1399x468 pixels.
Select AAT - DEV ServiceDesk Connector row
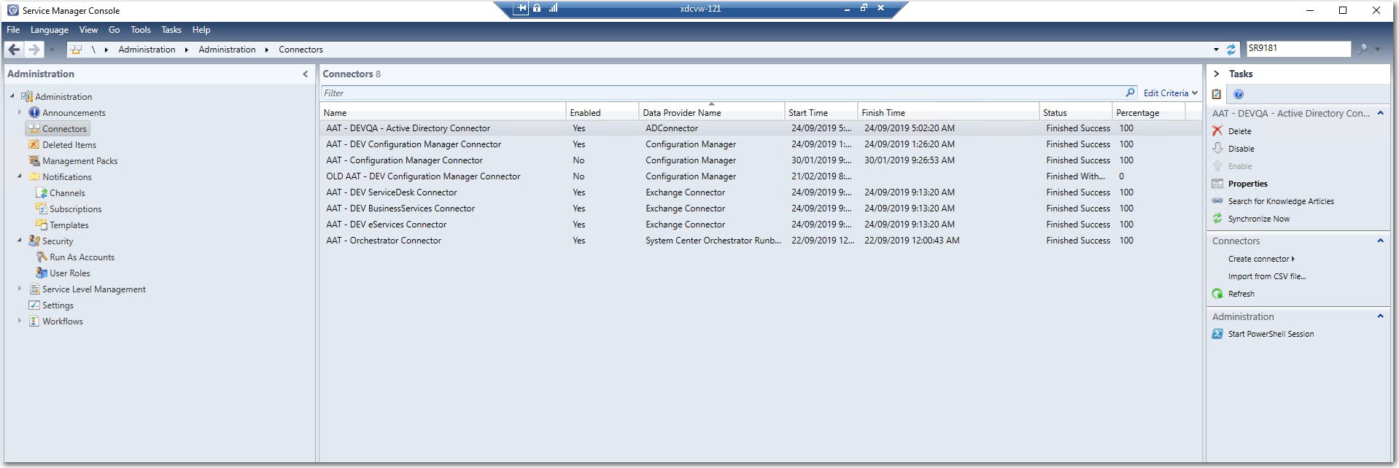tap(761, 192)
